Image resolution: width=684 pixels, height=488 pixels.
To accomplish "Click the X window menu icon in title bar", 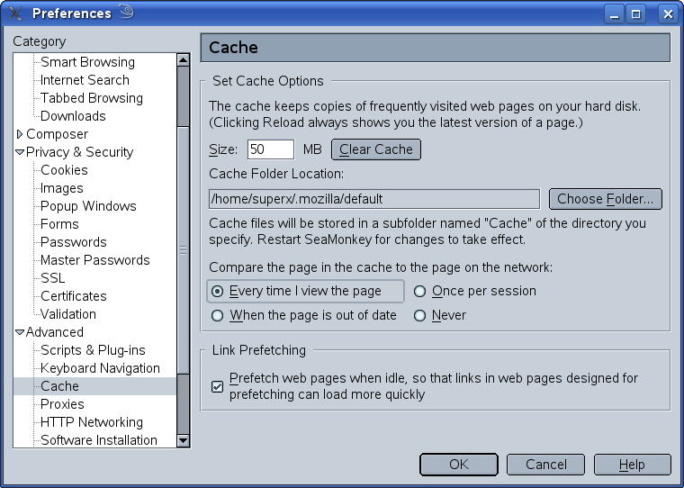I will tap(15, 14).
